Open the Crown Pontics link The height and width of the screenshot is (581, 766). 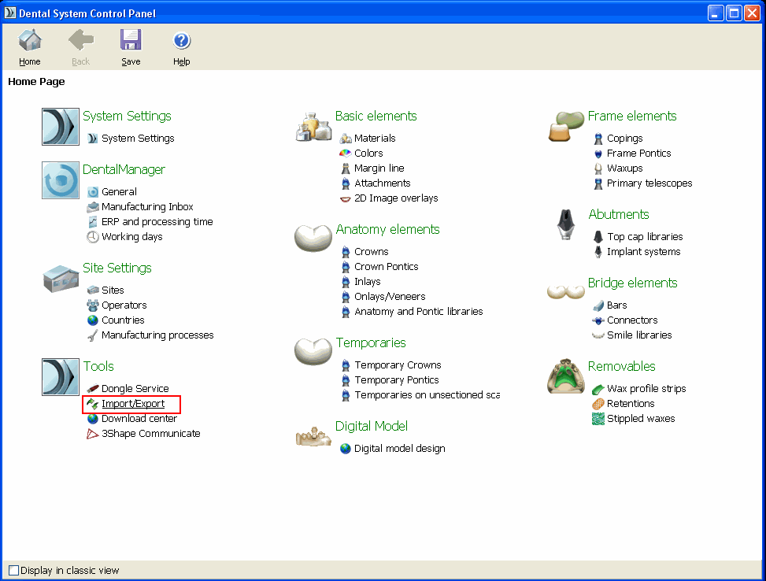[387, 267]
